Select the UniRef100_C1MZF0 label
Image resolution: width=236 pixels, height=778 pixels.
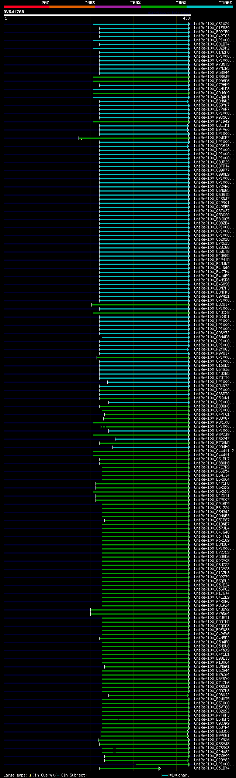click(212, 53)
